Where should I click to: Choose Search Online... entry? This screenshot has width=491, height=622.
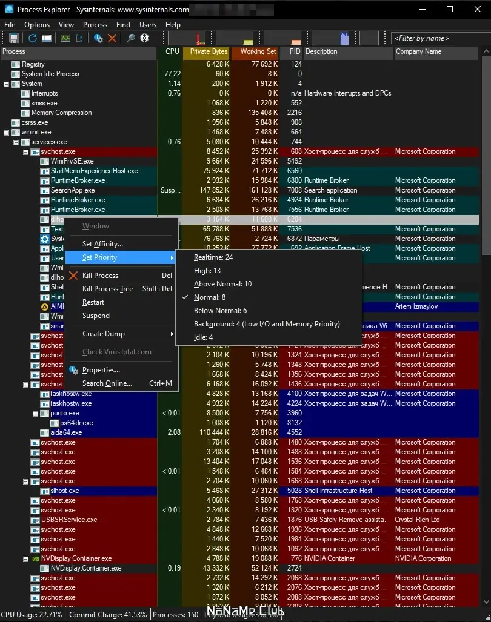click(121, 383)
